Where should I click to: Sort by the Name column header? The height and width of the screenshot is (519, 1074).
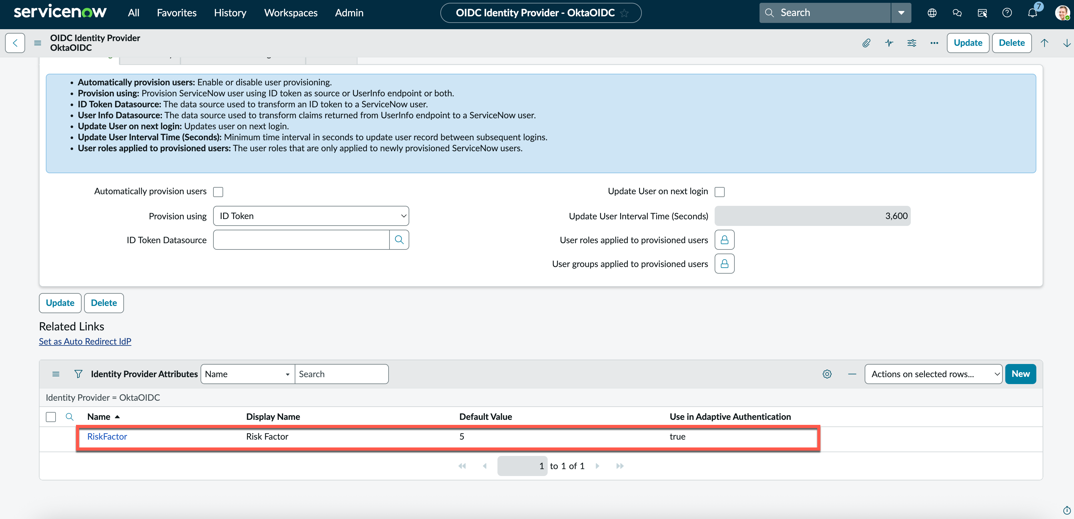pos(99,417)
